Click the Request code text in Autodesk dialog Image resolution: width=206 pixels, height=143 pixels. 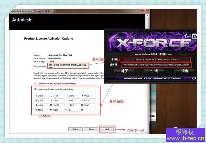tap(67, 66)
